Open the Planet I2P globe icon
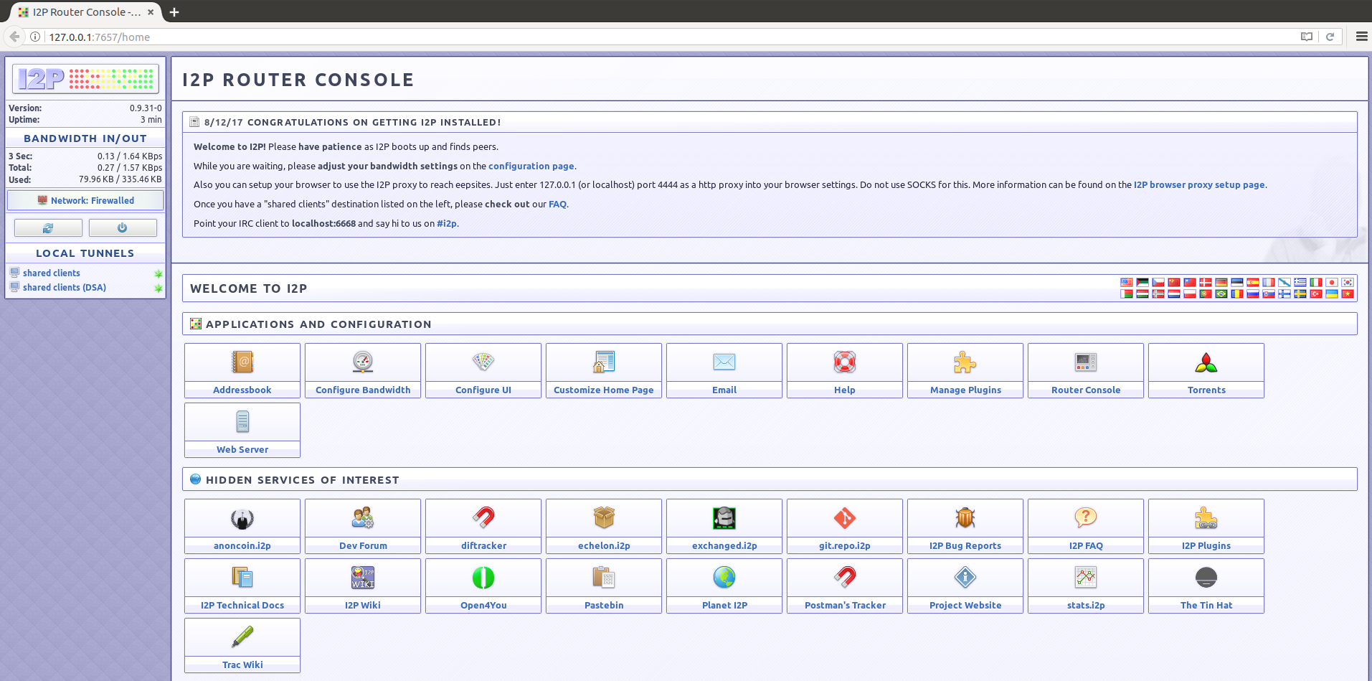The width and height of the screenshot is (1372, 681). [x=724, y=578]
